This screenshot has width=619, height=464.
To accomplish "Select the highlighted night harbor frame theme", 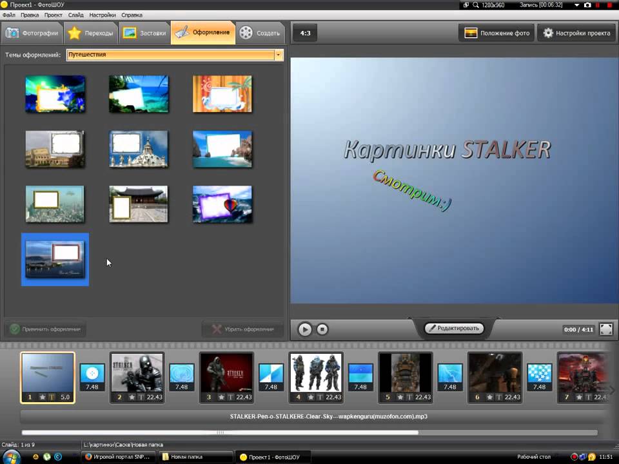I will [55, 259].
